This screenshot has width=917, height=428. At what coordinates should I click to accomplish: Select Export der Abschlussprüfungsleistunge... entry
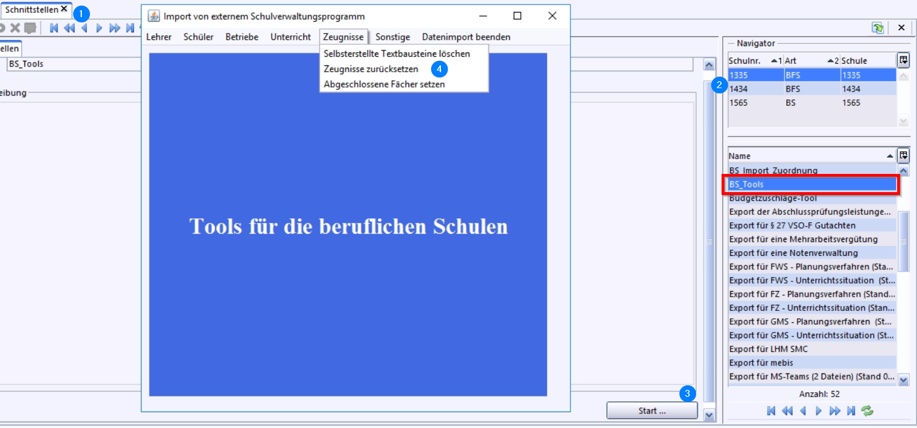click(812, 211)
